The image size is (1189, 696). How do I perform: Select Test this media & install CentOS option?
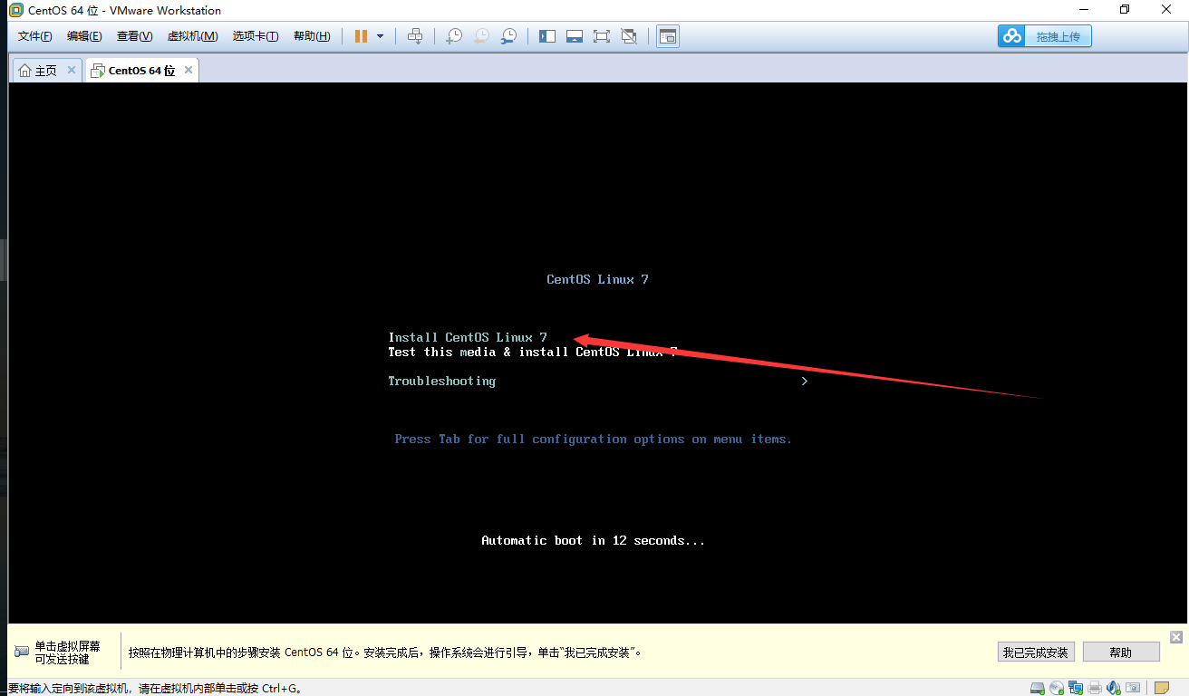[x=533, y=352]
